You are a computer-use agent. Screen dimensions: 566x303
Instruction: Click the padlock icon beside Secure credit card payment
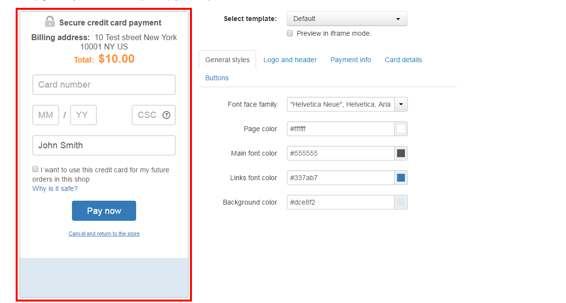coord(50,22)
